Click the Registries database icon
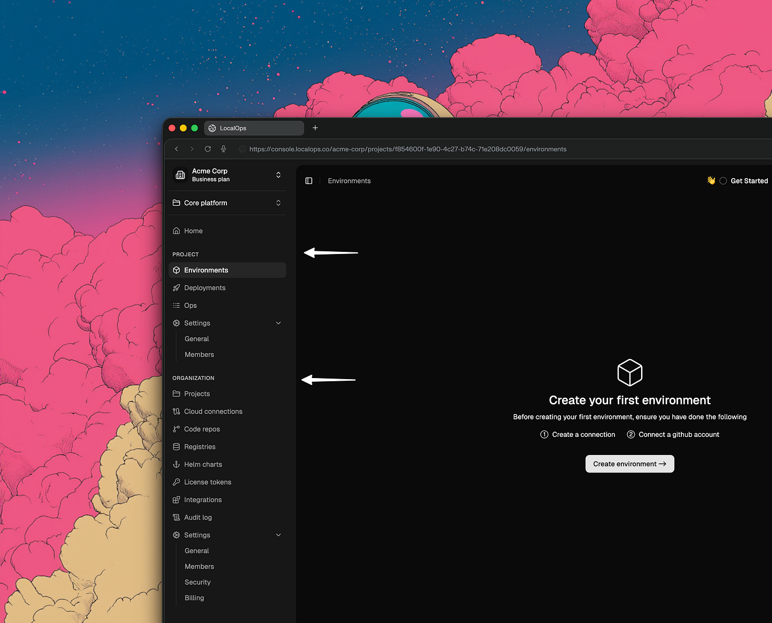The width and height of the screenshot is (772, 623). click(177, 447)
